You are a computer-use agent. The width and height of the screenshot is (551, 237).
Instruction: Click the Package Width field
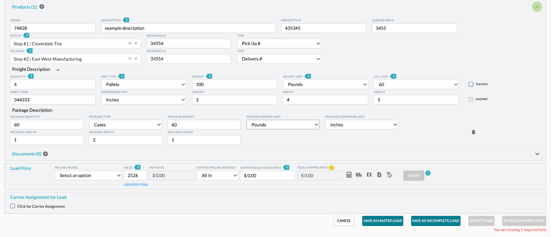click(x=125, y=140)
